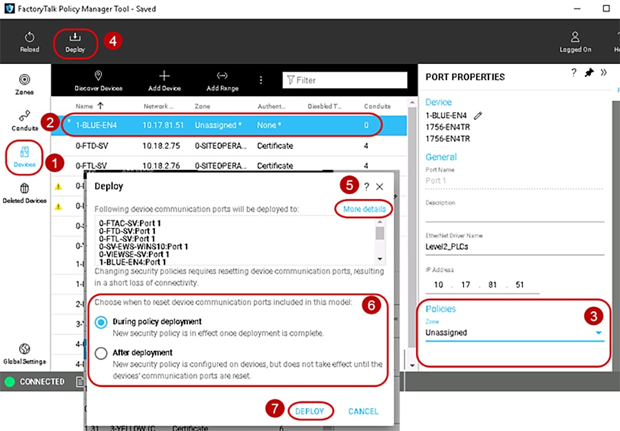Viewport: 620px width, 431px height.
Task: Click CANCEL in the Deploy dialog
Action: tap(363, 411)
